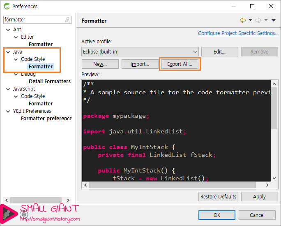
Task: Create a profile with the New... button
Action: pyautogui.click(x=100, y=64)
